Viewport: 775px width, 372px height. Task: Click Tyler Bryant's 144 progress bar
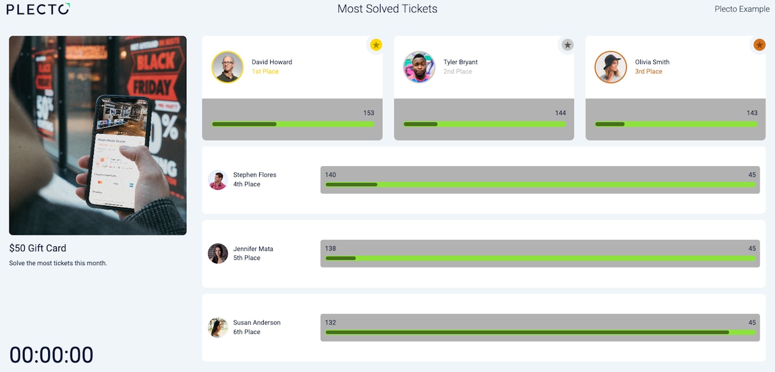(484, 124)
